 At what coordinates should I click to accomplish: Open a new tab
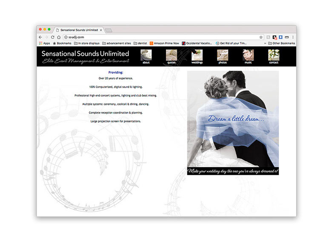pyautogui.click(x=108, y=30)
